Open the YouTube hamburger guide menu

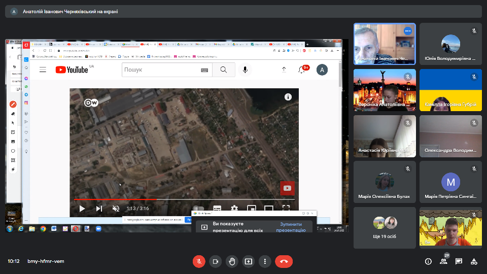[43, 70]
